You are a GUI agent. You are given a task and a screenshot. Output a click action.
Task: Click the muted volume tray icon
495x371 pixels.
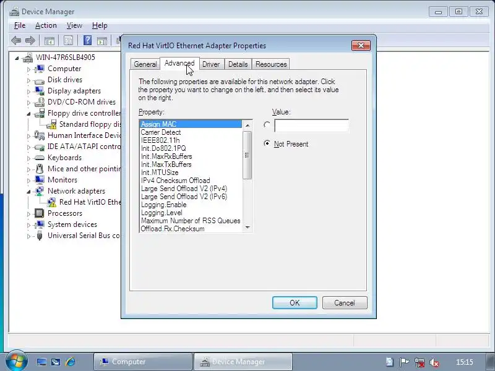point(434,362)
